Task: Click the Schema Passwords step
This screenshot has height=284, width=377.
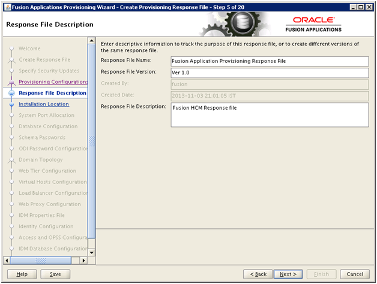Action: tap(42, 137)
